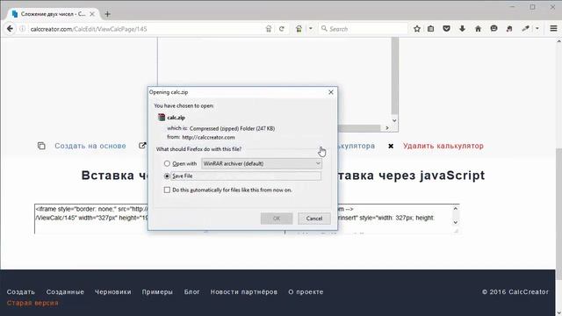
Task: Open Примеры in footer menu
Action: (157, 291)
